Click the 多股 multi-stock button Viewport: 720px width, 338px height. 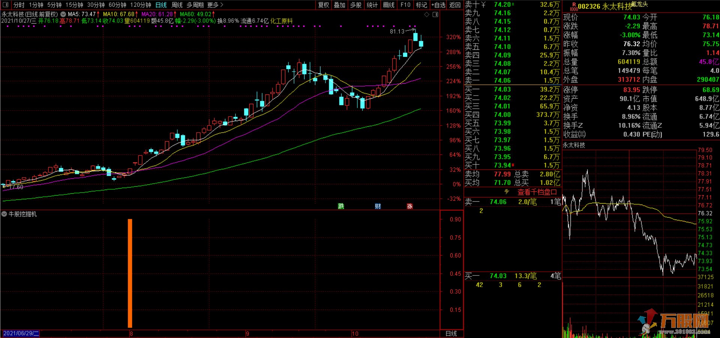tap(356, 5)
